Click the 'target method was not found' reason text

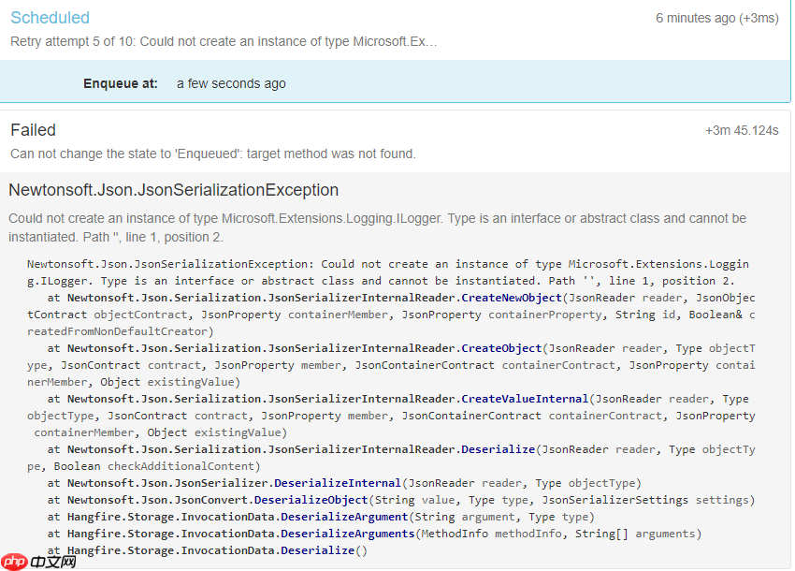point(213,154)
